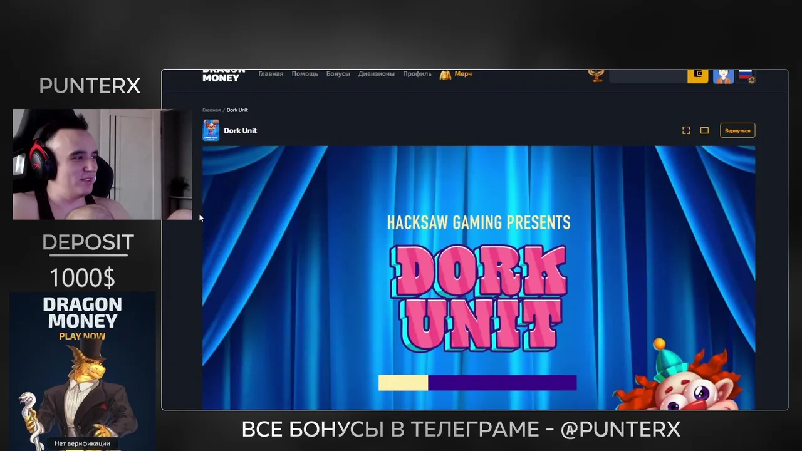Open the user avatar in the header
802x451 pixels.
(723, 76)
